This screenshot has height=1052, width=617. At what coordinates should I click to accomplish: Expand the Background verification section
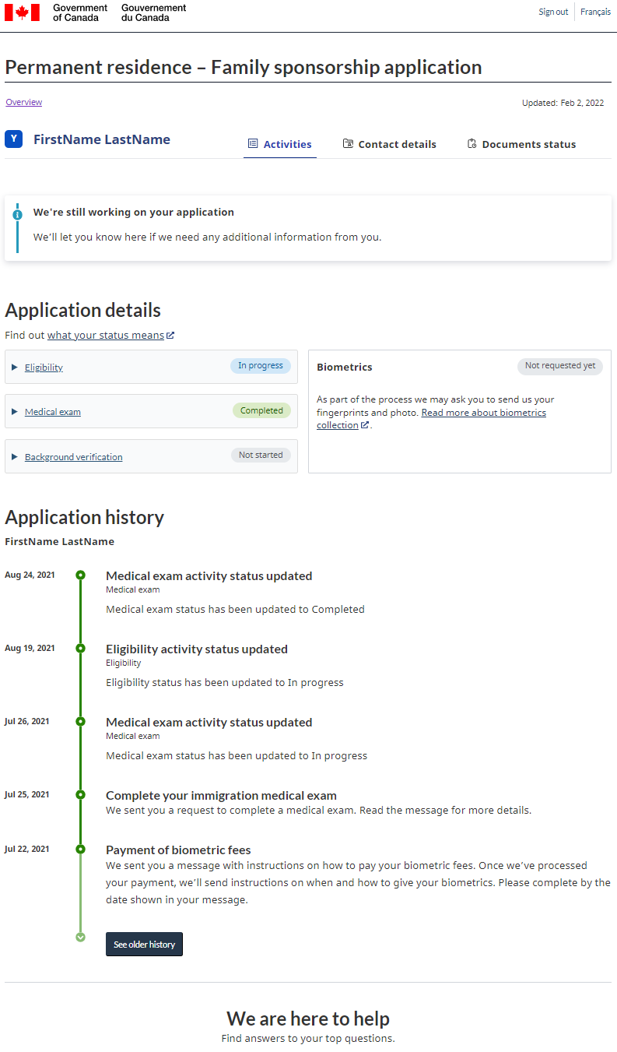73,456
